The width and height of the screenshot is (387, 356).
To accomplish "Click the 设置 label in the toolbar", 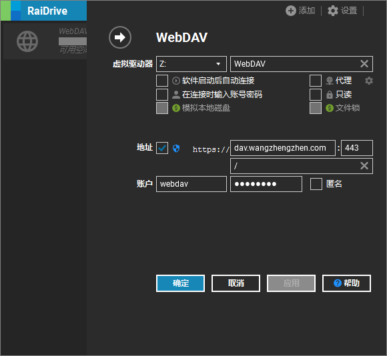I will click(x=349, y=11).
